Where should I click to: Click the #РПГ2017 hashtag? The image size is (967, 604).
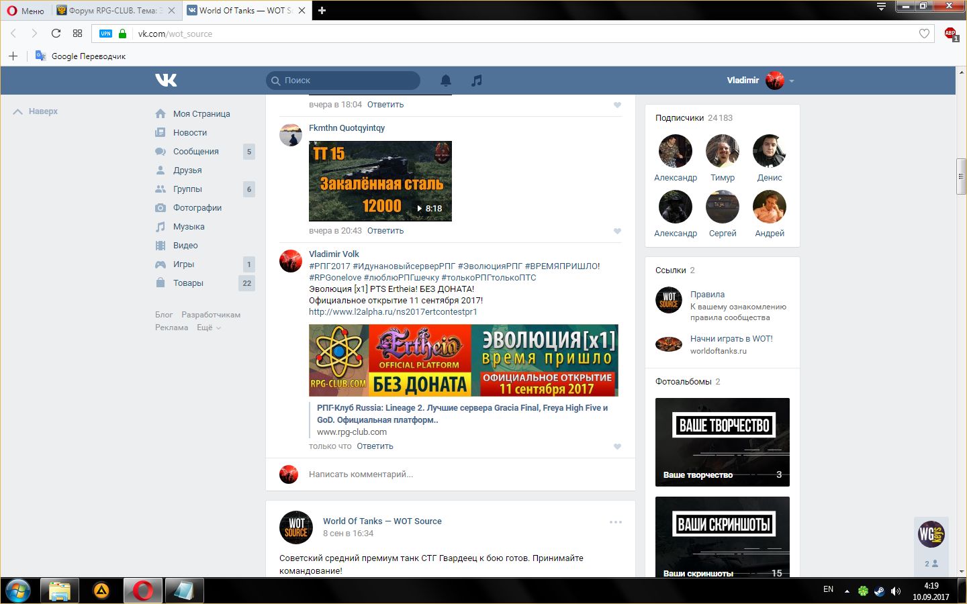[x=329, y=266]
